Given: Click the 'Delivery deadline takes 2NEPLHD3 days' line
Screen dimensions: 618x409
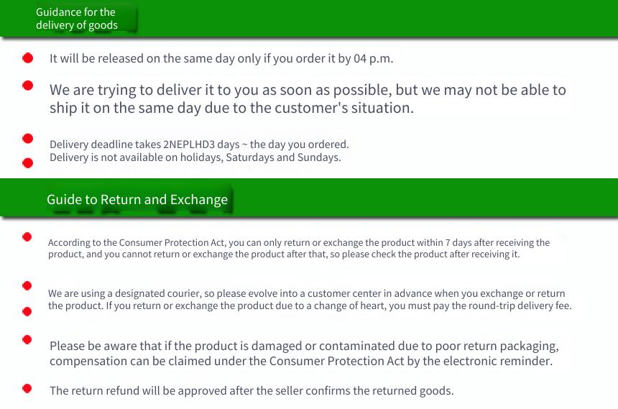Looking at the screenshot, I should 199,144.
